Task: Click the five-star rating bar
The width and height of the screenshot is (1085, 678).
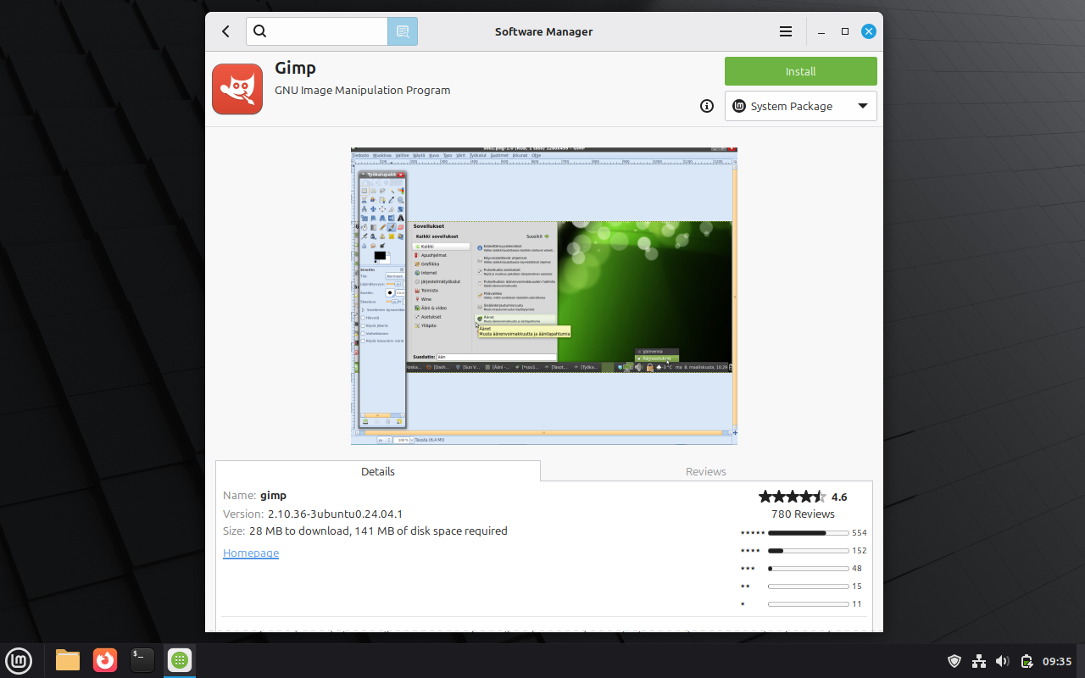Action: (808, 533)
